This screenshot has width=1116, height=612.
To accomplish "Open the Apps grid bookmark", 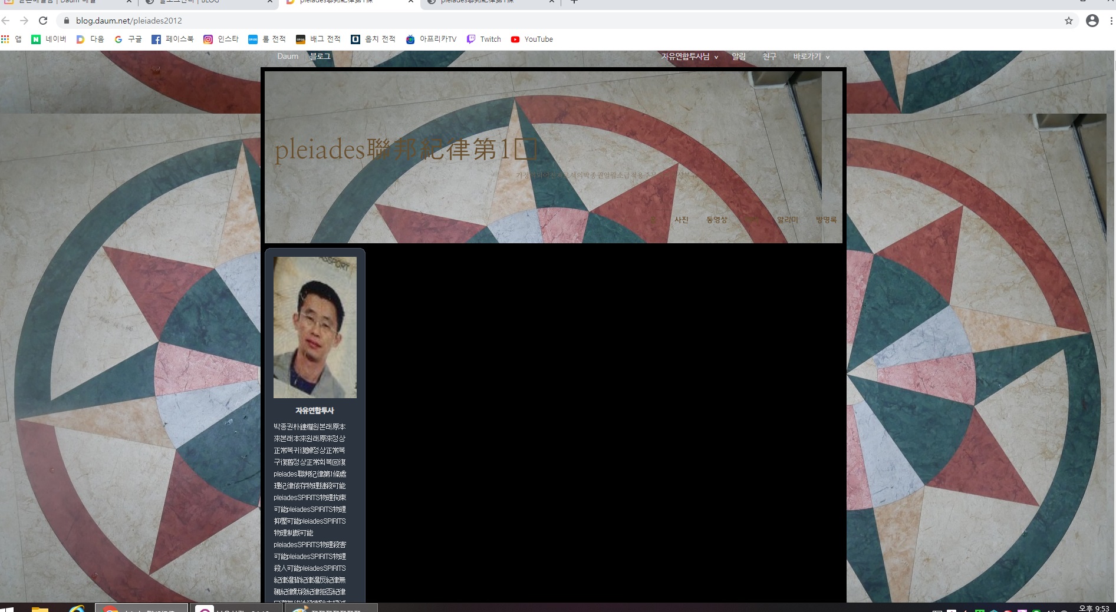I will click(x=11, y=39).
